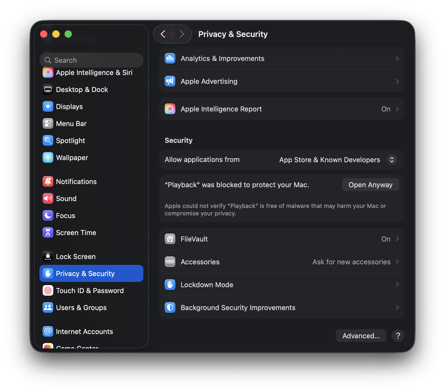The width and height of the screenshot is (445, 392).
Task: Select Displays in the sidebar
Action: pos(91,107)
